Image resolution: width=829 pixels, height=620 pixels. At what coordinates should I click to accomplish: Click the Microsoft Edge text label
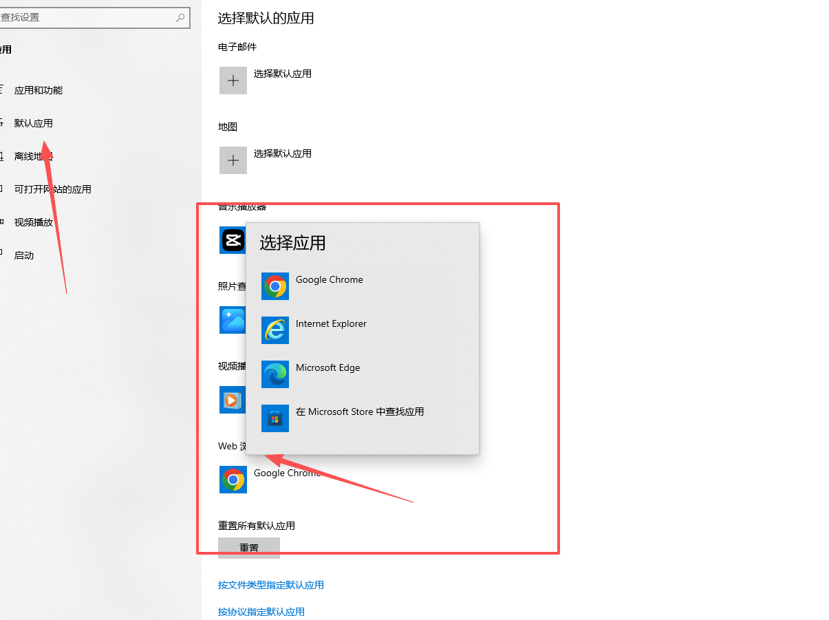tap(328, 367)
